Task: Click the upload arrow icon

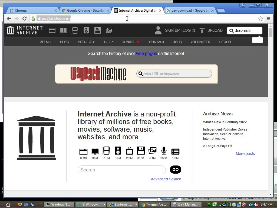Action: pos(202,30)
